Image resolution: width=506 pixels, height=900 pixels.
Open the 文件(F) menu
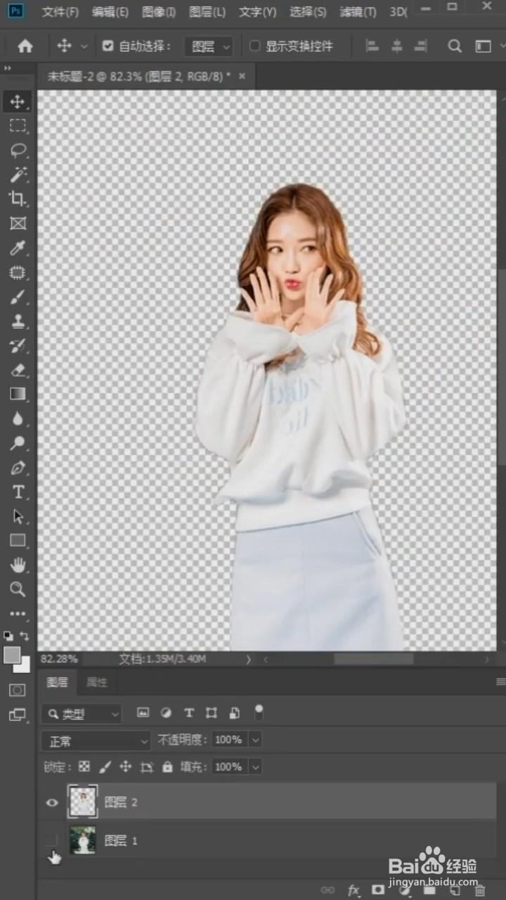pos(60,12)
